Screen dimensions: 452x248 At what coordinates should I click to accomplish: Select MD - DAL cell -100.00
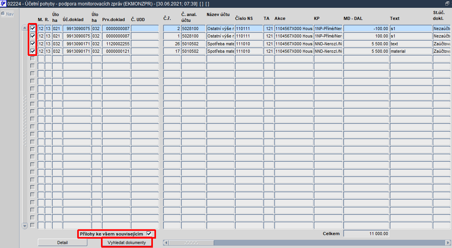click(x=366, y=28)
